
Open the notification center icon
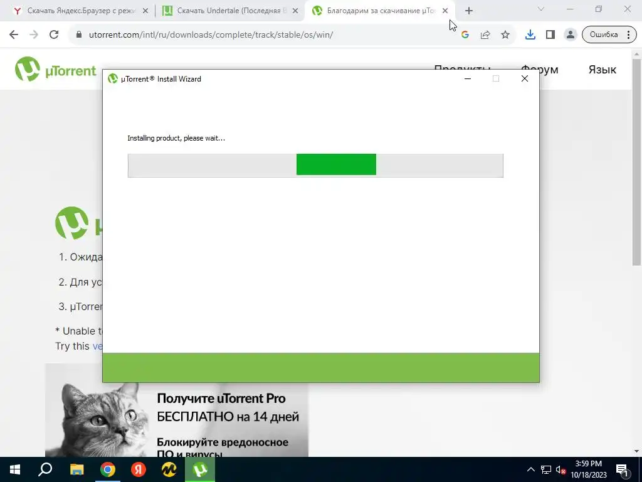[623, 469]
